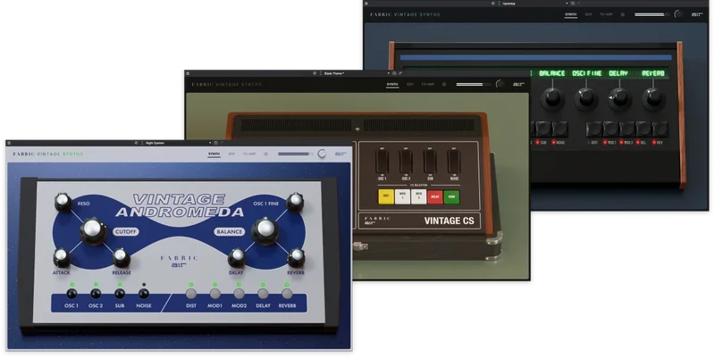Screen dimensions: 715x358
Task: Click preset browser icon in top dark window title bar
Action: [493, 4]
